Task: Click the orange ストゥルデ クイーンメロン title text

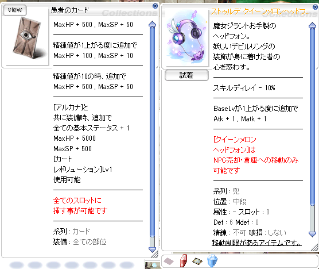Action: click(x=260, y=11)
